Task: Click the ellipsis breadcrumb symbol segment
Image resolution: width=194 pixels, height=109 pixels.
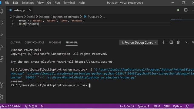Action: click(x=104, y=17)
